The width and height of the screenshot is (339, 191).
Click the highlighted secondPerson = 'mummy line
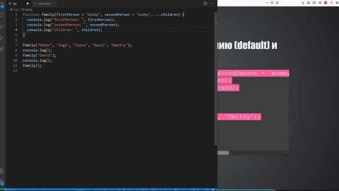pos(253,73)
